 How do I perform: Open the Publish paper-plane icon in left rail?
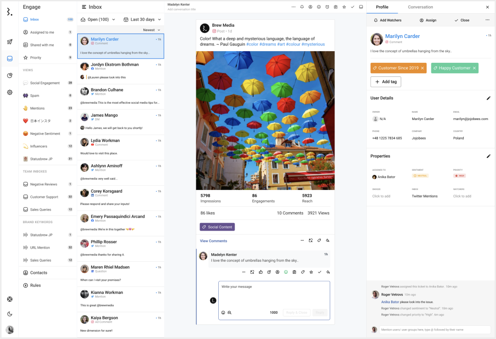click(x=10, y=42)
